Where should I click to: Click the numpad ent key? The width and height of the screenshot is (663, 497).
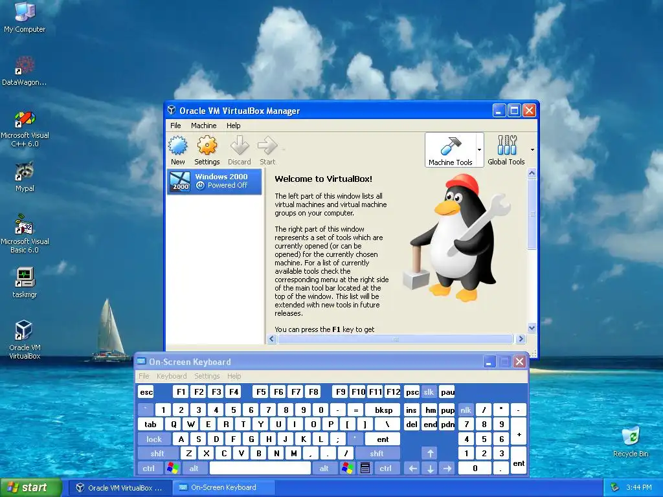pos(519,461)
